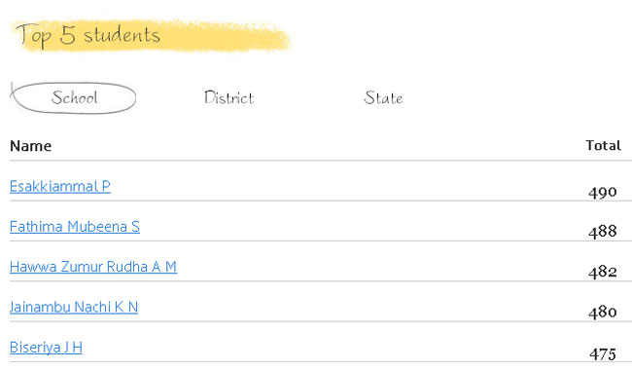Open the fifth-ranked student's profile
The height and width of the screenshot is (370, 632).
coord(46,348)
